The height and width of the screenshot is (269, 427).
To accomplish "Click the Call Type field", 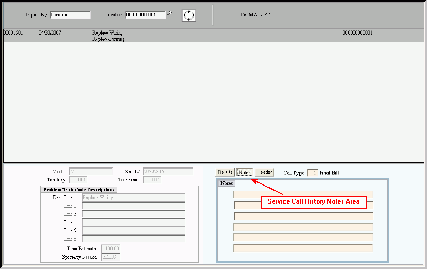I will (x=312, y=173).
